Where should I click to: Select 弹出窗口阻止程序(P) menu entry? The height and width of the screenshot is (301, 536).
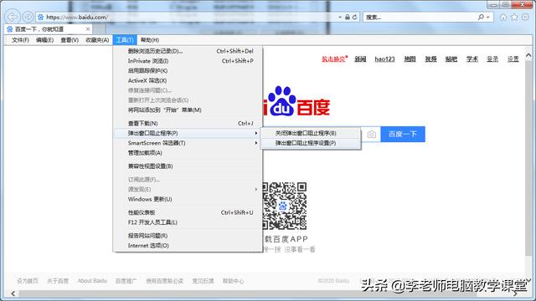click(188, 133)
